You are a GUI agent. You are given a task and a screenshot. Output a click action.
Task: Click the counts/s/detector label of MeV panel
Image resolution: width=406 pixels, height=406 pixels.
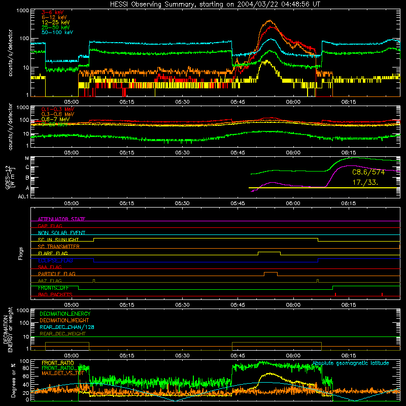click(x=10, y=126)
